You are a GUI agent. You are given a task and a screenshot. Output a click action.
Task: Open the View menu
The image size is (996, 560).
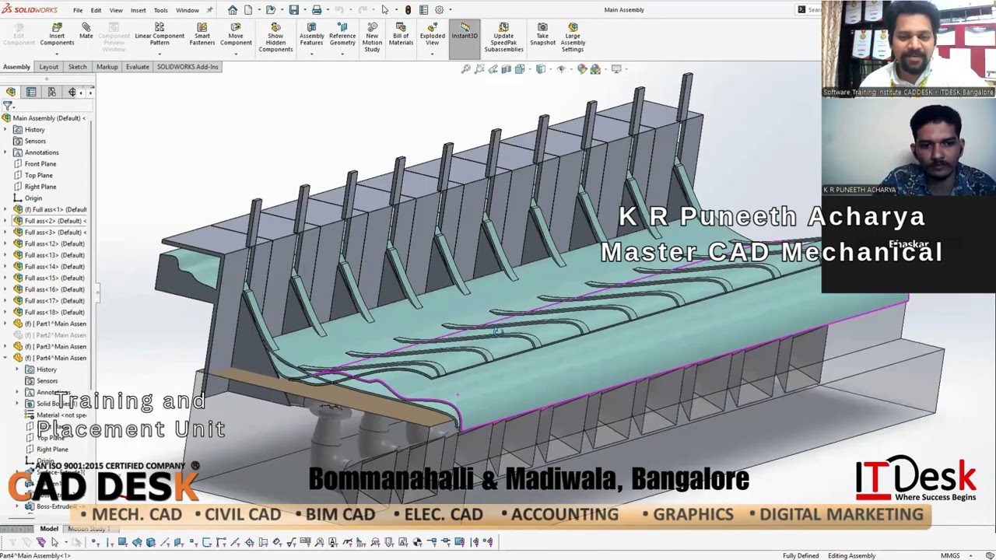point(116,10)
